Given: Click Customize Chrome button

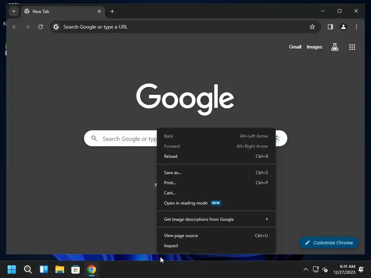Looking at the screenshot, I should click(x=329, y=243).
